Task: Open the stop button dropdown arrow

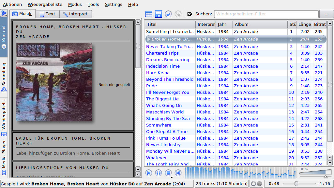Action: (172, 177)
